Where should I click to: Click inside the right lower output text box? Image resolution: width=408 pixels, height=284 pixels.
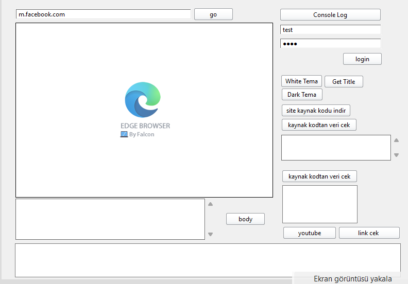click(x=320, y=204)
